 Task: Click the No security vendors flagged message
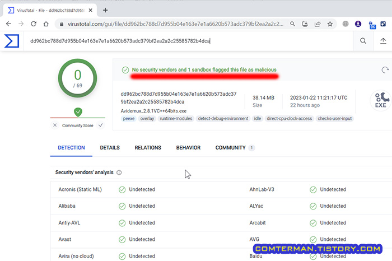point(204,70)
